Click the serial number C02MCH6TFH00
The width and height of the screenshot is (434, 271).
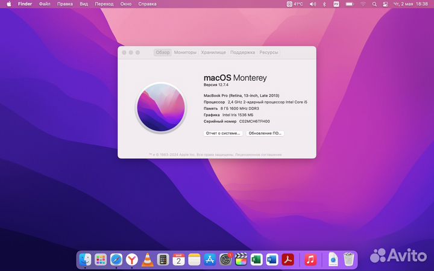coord(254,122)
